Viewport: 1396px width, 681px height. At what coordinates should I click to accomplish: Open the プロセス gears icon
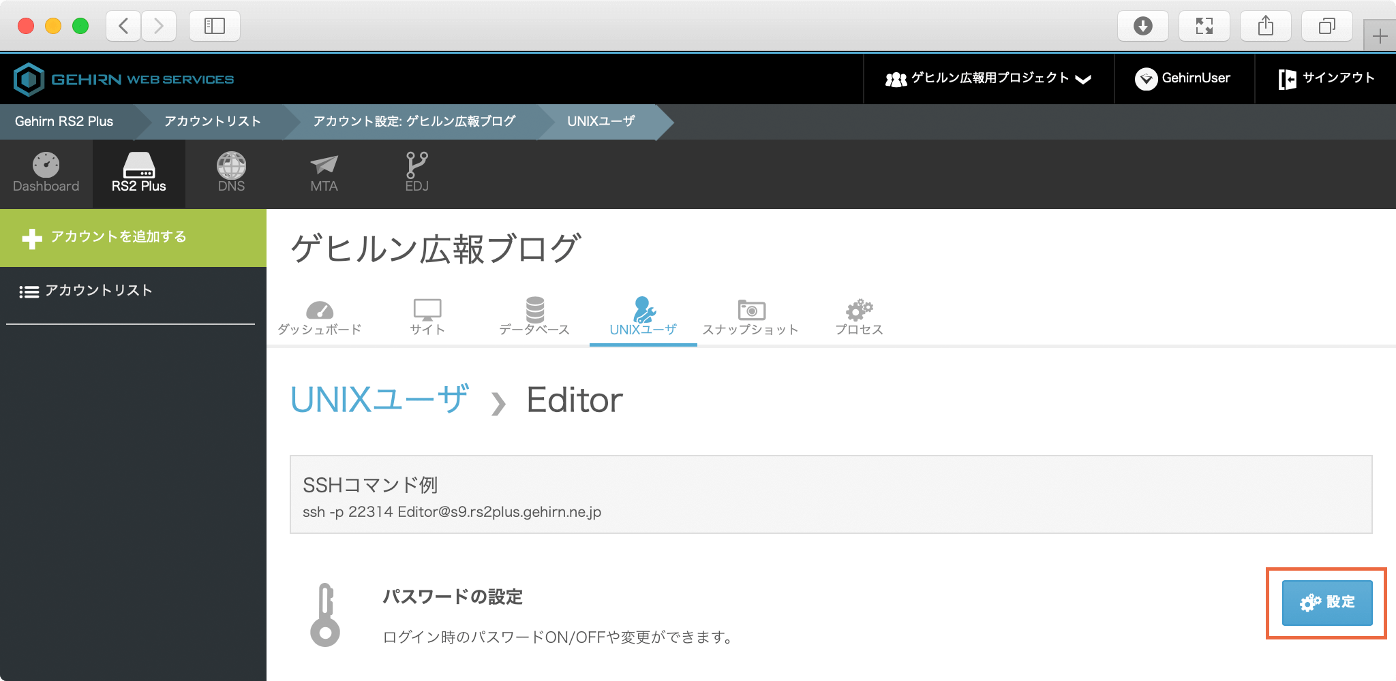859,311
